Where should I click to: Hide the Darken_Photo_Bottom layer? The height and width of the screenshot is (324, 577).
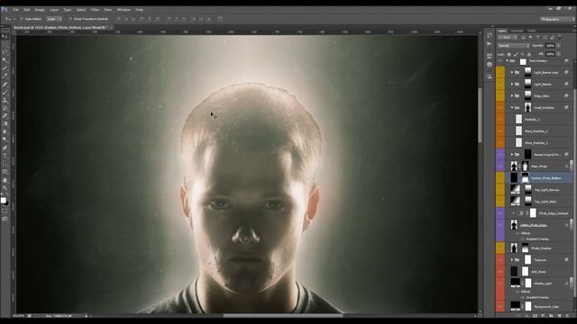tap(500, 178)
